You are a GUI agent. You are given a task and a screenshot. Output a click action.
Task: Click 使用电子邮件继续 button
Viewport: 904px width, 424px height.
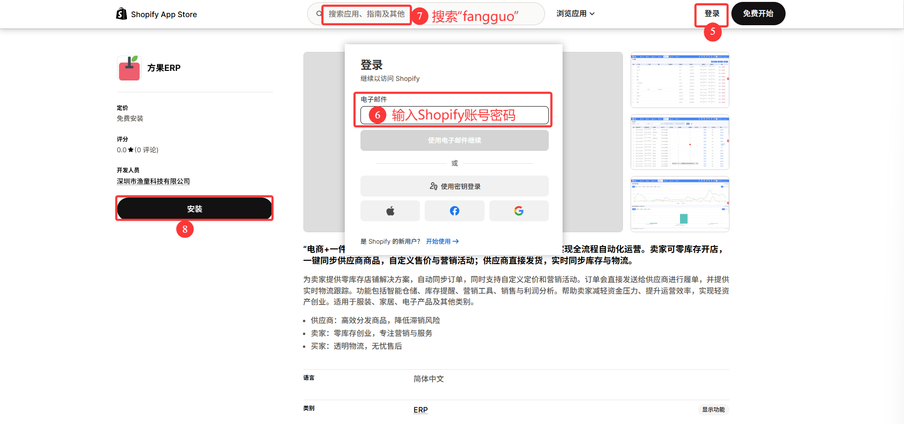click(x=455, y=140)
